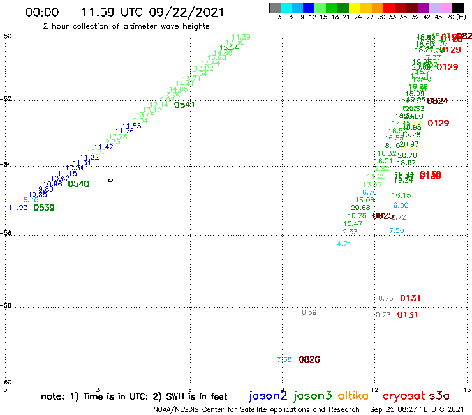Click the lavender 45 ft legend swatch
Viewport: 472px width, 415px height.
434,8
